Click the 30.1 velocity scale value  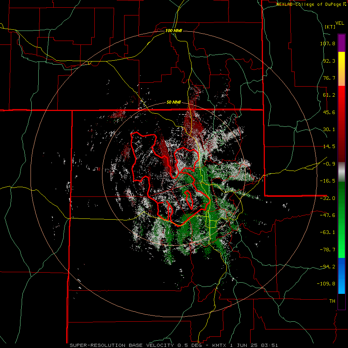[329, 130]
